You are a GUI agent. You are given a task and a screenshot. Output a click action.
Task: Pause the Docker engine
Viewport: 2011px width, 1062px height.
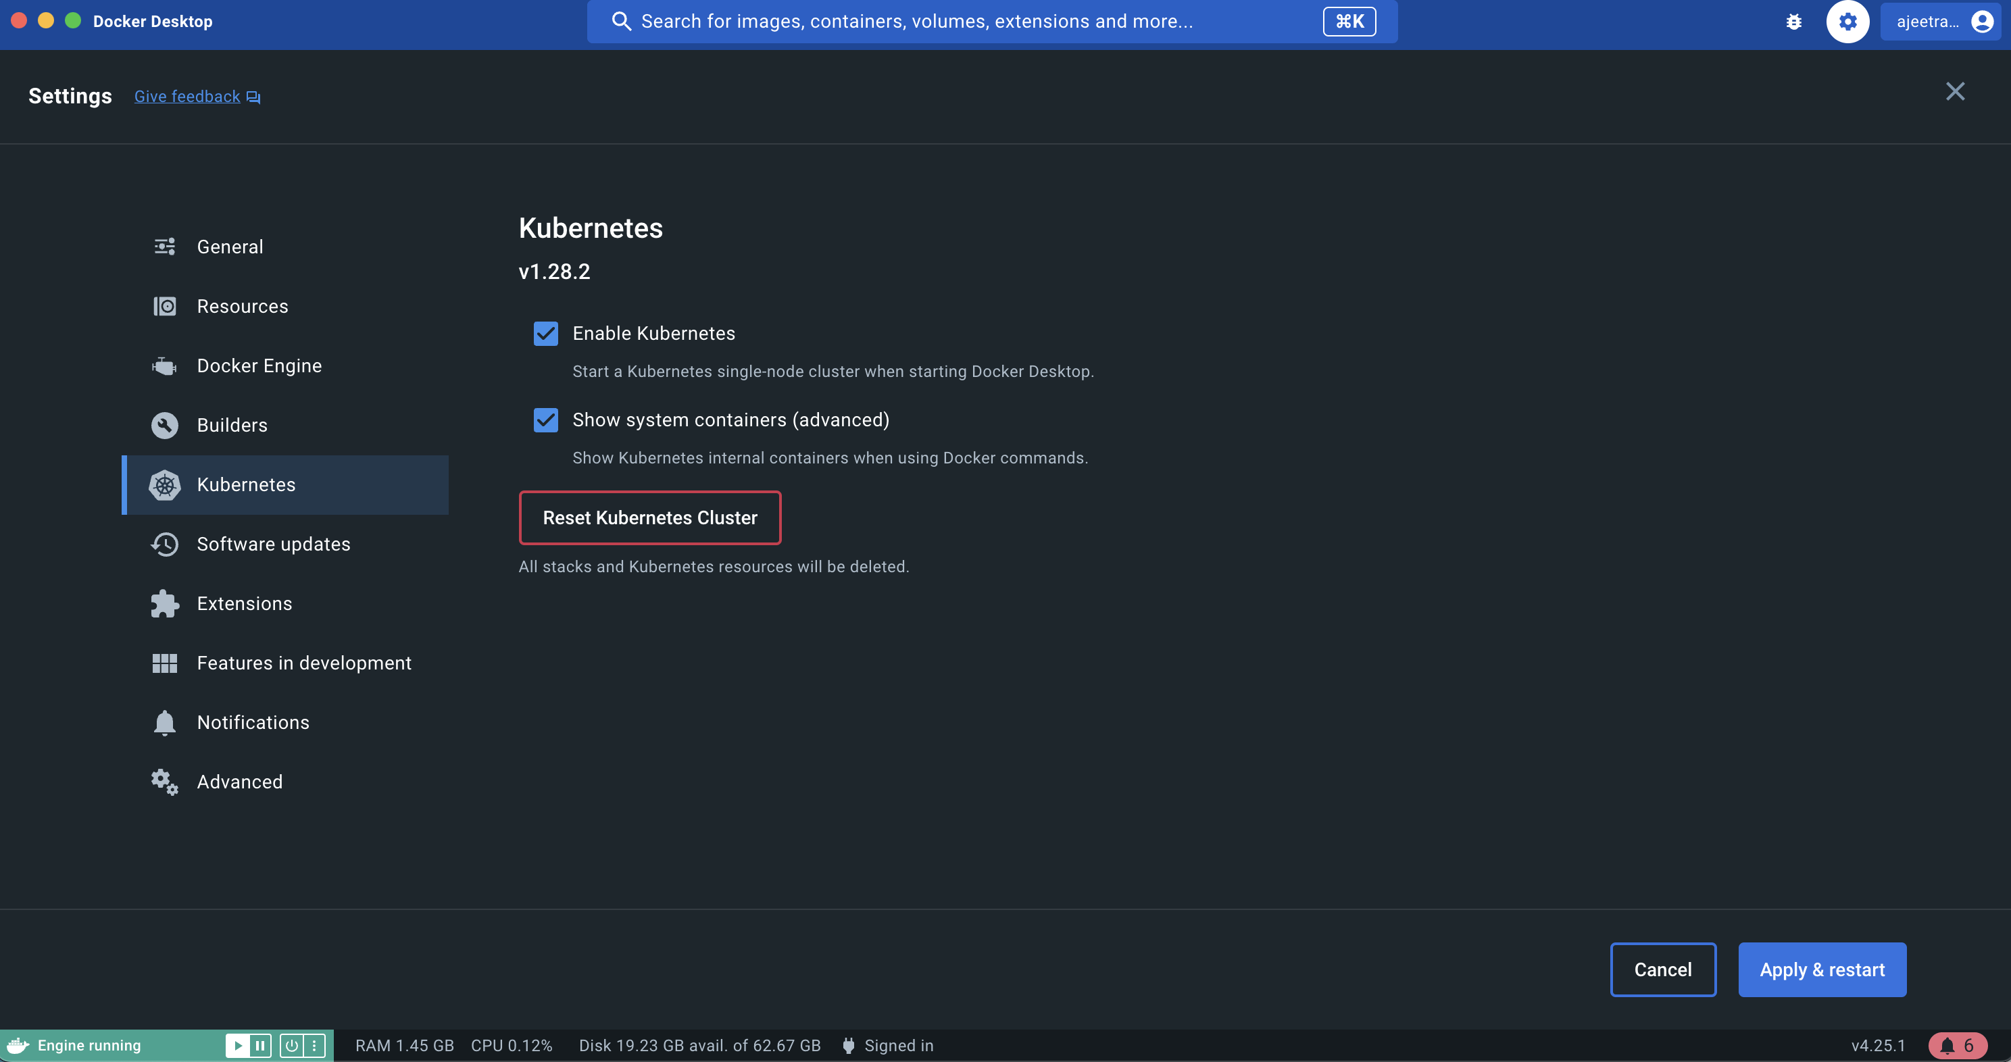tap(260, 1045)
